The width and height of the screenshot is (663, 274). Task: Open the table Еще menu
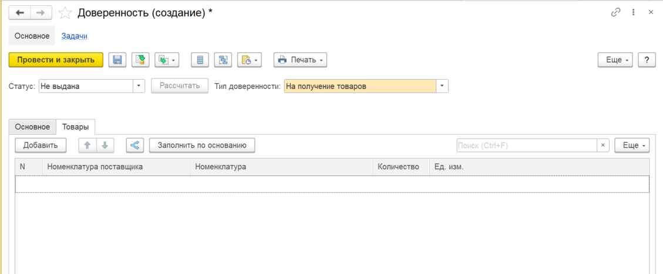pos(632,145)
